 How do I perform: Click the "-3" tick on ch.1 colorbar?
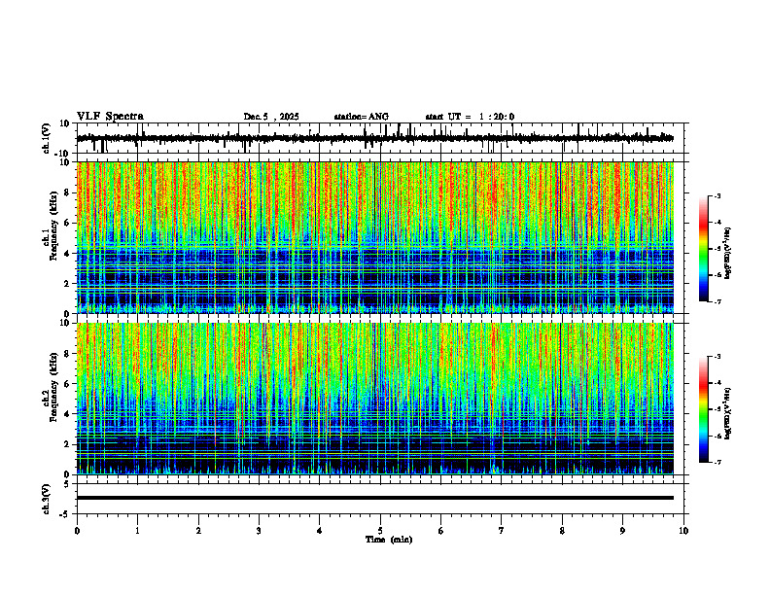(x=717, y=195)
